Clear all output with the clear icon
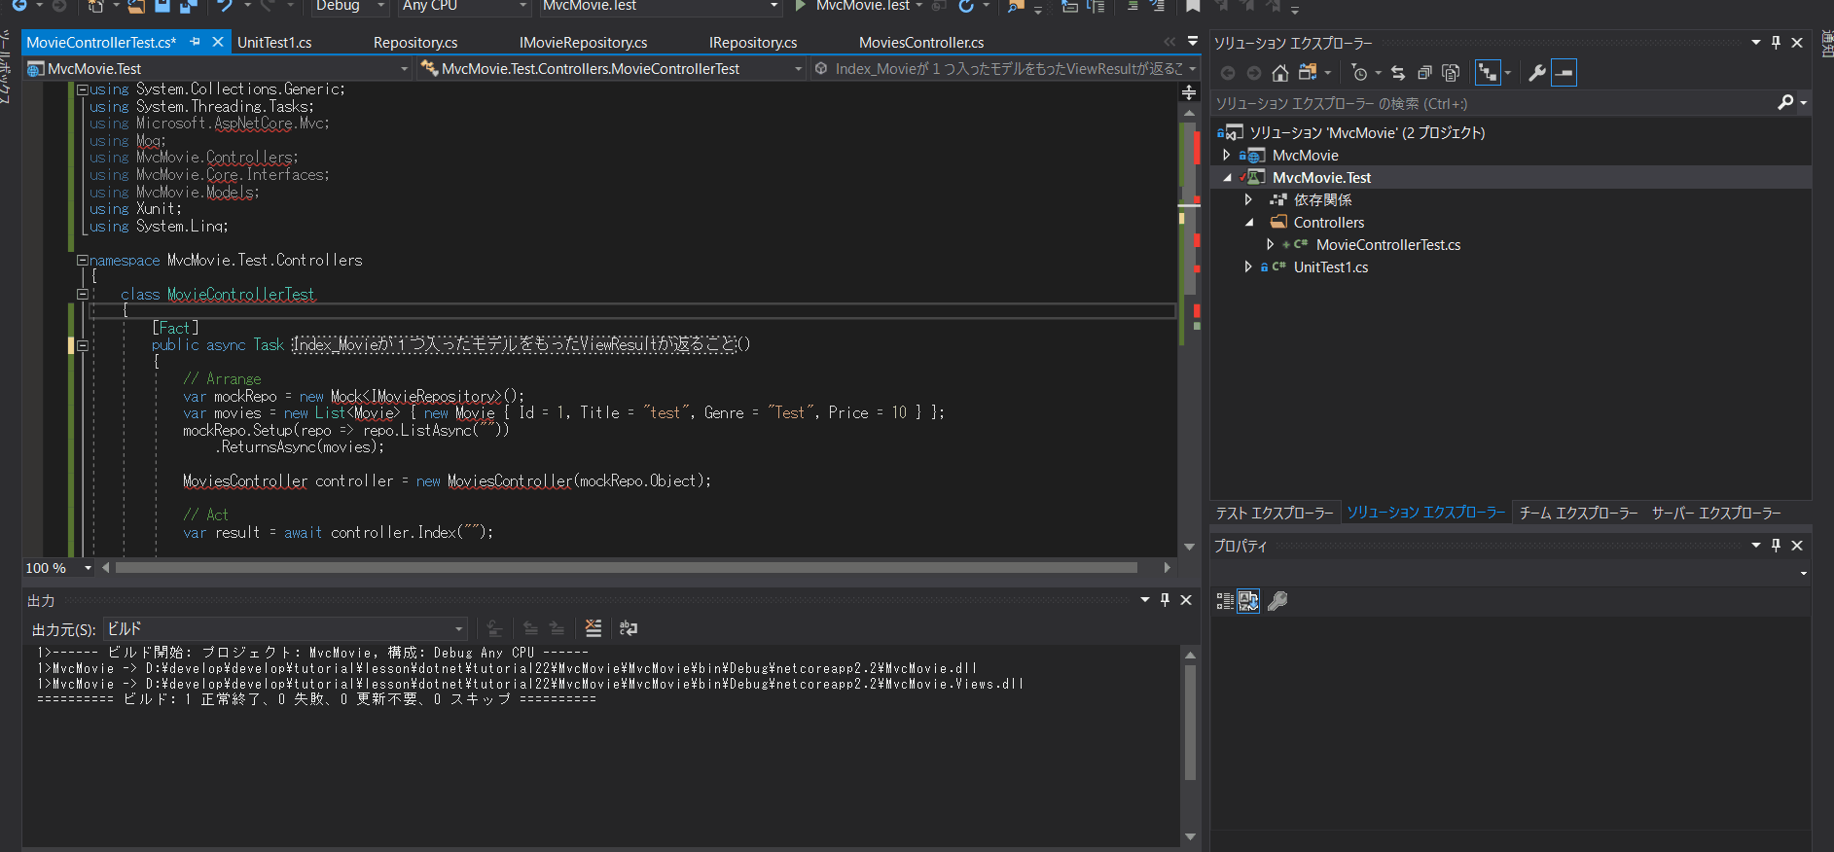Image resolution: width=1834 pixels, height=852 pixels. [x=593, y=629]
